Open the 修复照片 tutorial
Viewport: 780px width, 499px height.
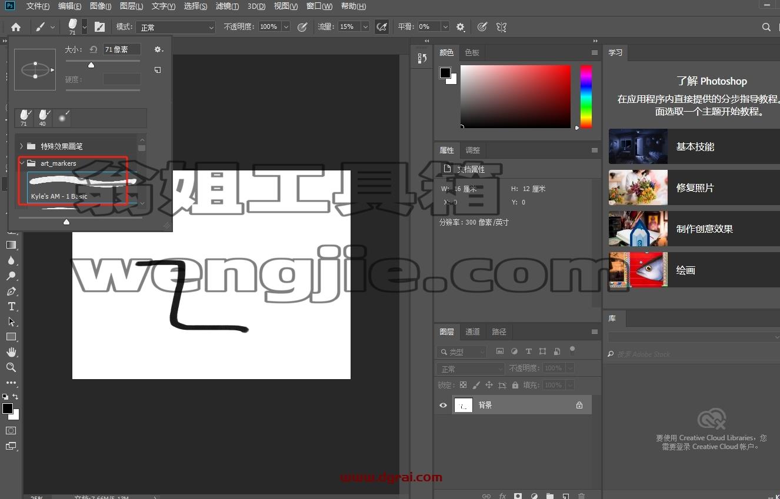694,187
